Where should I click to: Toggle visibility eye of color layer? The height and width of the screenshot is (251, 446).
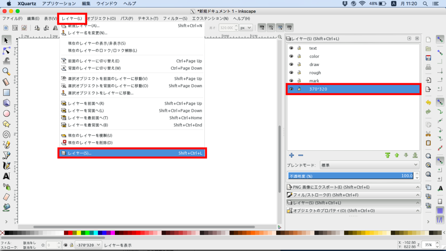click(291, 56)
